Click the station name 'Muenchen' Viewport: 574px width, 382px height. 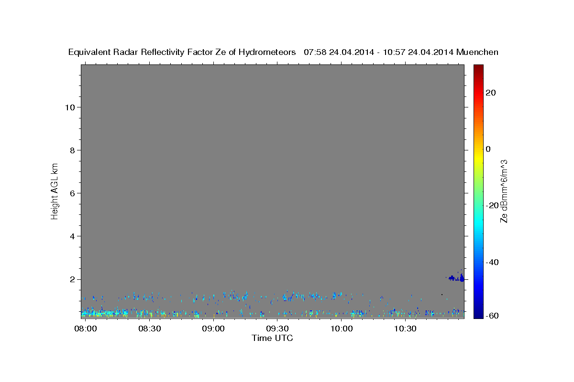click(477, 52)
